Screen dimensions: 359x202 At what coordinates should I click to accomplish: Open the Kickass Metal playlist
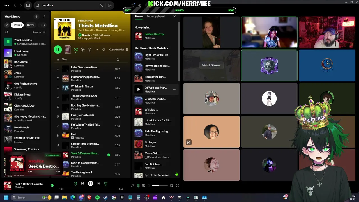(25, 97)
